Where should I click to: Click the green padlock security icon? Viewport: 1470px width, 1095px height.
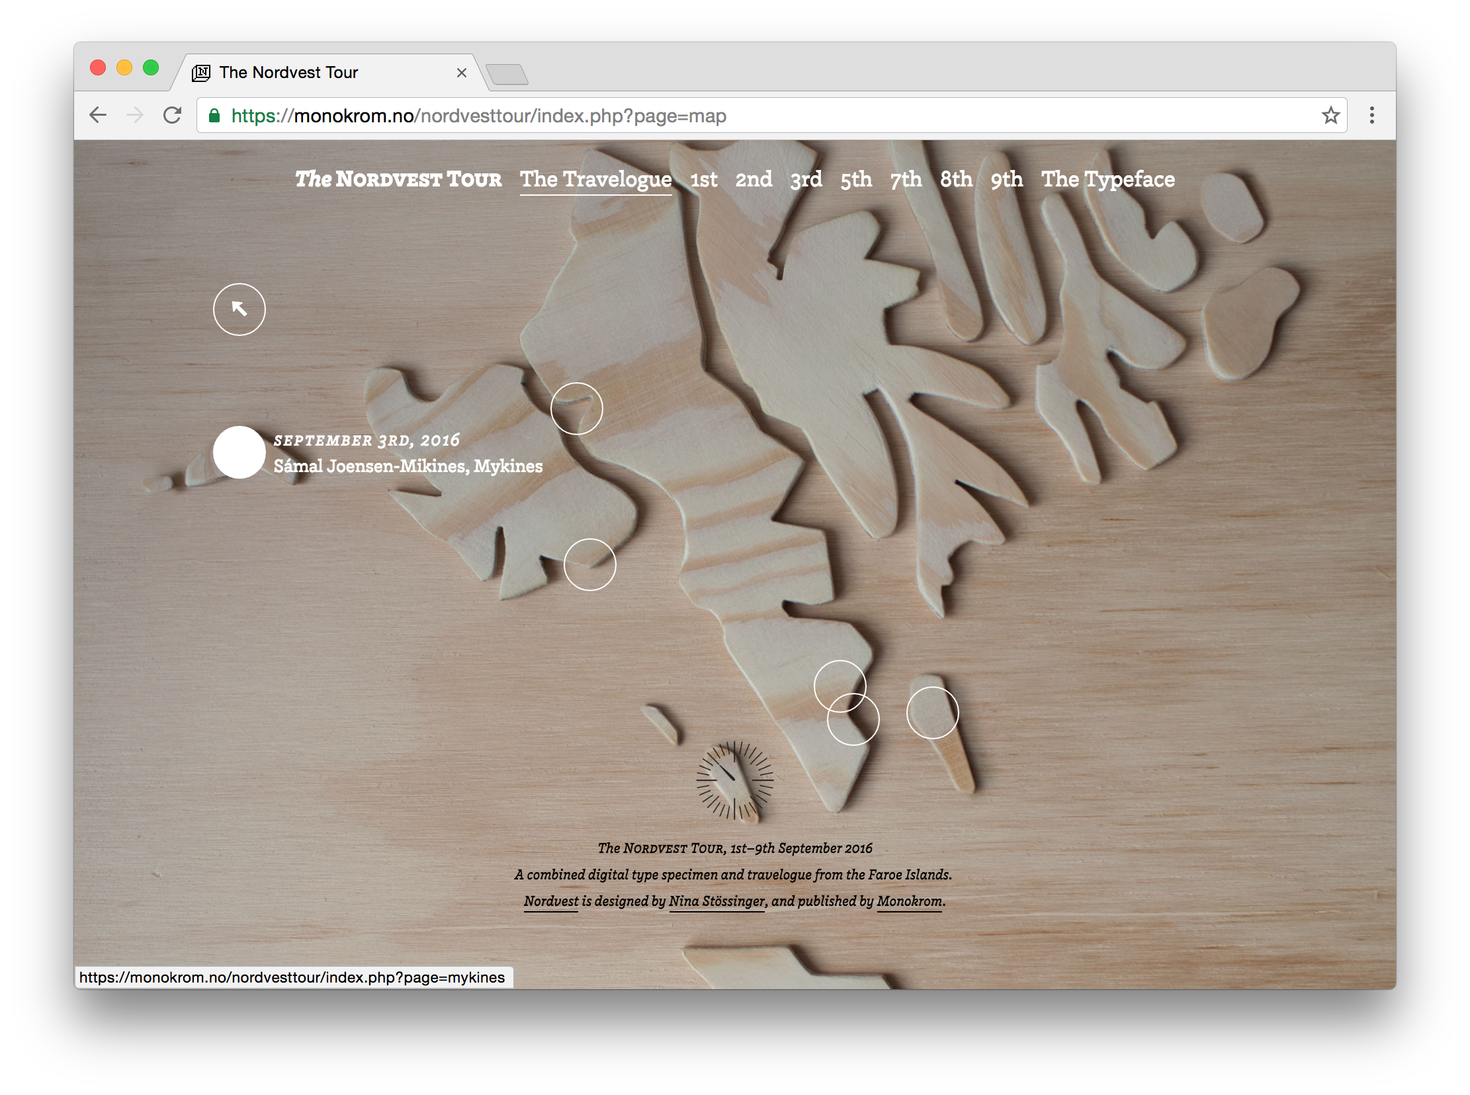click(x=214, y=116)
